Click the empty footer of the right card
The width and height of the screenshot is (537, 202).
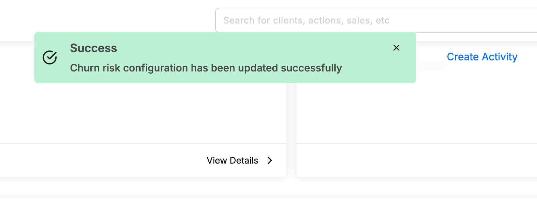tap(417, 160)
